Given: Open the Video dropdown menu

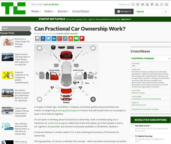Looking at the screenshot, I should click(x=49, y=11).
